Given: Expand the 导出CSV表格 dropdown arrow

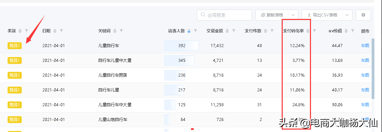Looking at the screenshot, I should (348, 15).
